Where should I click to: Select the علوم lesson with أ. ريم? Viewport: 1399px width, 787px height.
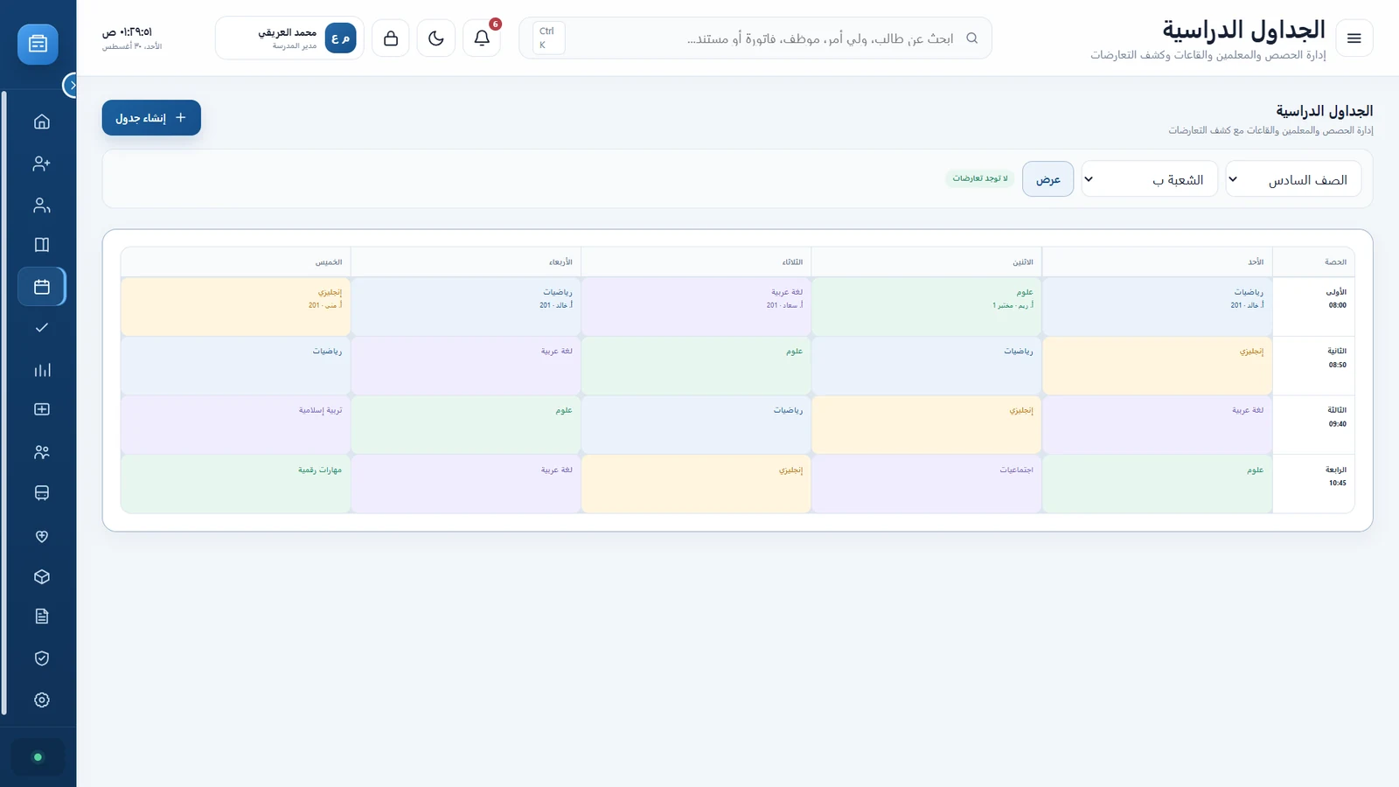[x=927, y=307]
